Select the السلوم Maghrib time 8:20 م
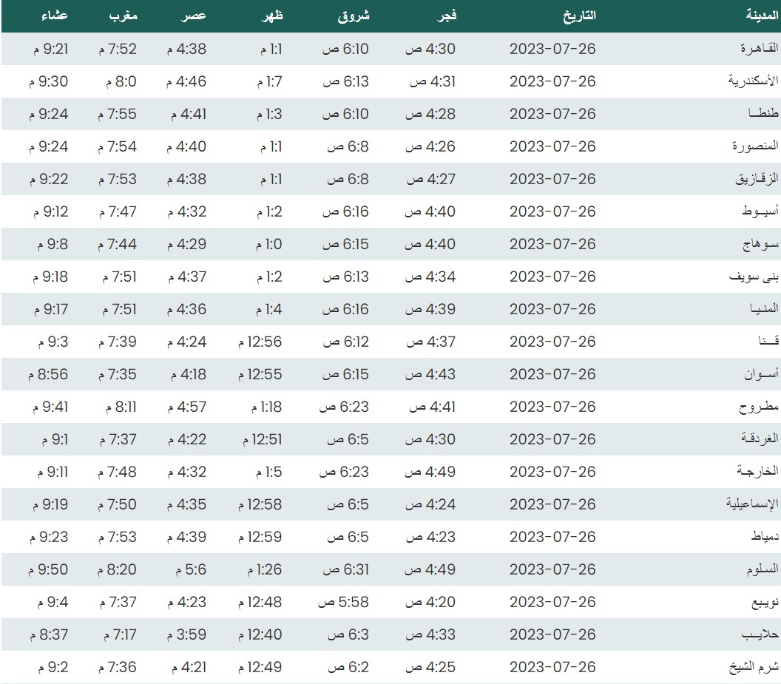 tap(117, 569)
